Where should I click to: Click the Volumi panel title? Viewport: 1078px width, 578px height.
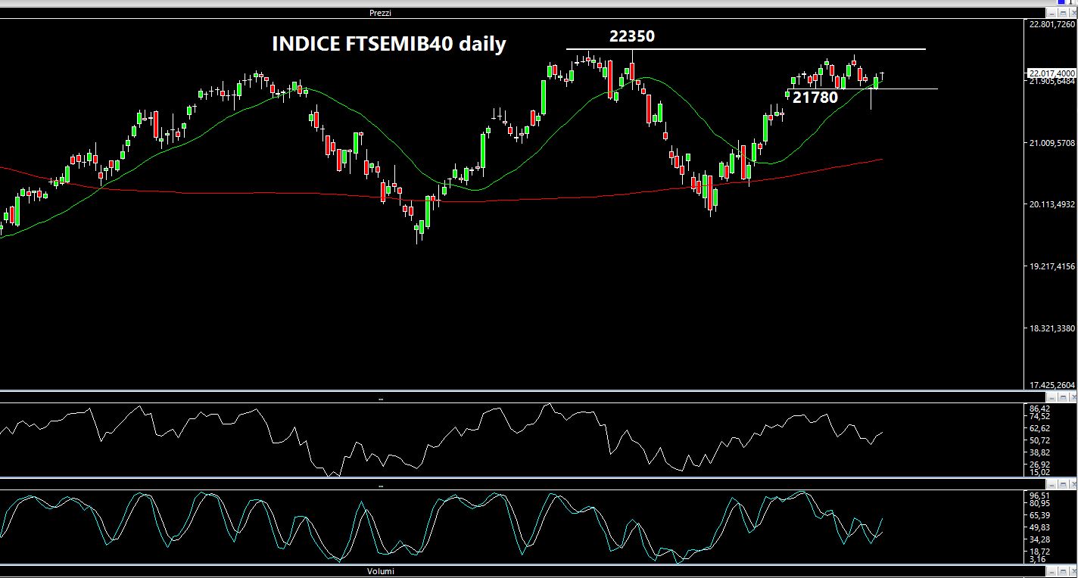pyautogui.click(x=380, y=571)
